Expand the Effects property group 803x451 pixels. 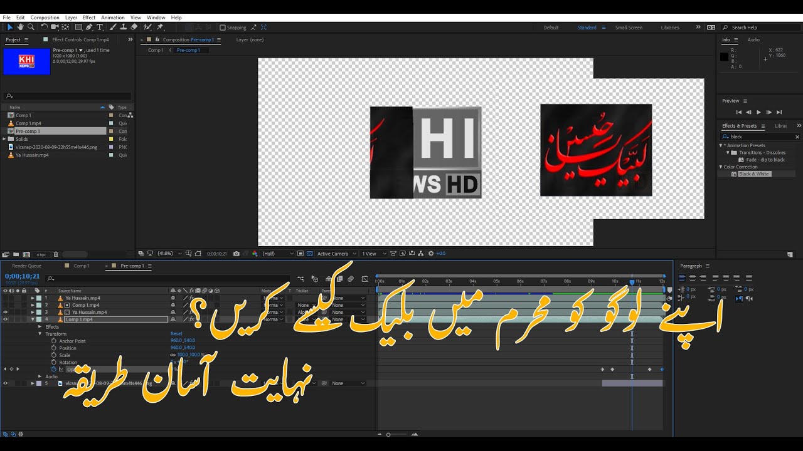[x=40, y=327]
